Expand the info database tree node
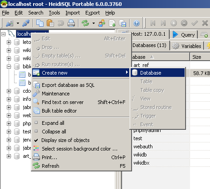This screenshot has height=189, width=210. point(9,99)
